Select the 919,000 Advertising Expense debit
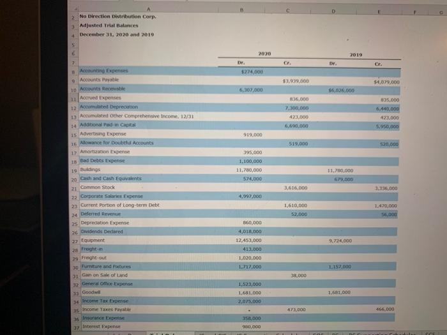The width and height of the screenshot is (447, 335). [x=253, y=135]
